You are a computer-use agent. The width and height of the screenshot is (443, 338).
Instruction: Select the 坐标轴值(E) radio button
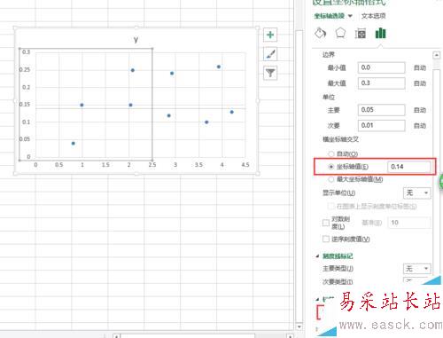click(x=331, y=167)
